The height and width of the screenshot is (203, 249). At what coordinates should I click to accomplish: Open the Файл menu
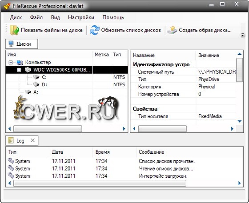coord(36,17)
